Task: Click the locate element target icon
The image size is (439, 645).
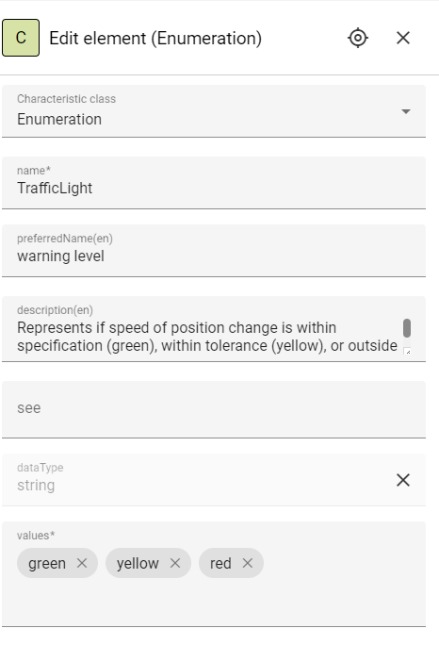Action: (358, 38)
